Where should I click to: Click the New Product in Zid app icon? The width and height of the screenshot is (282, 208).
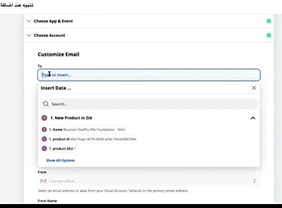44,118
